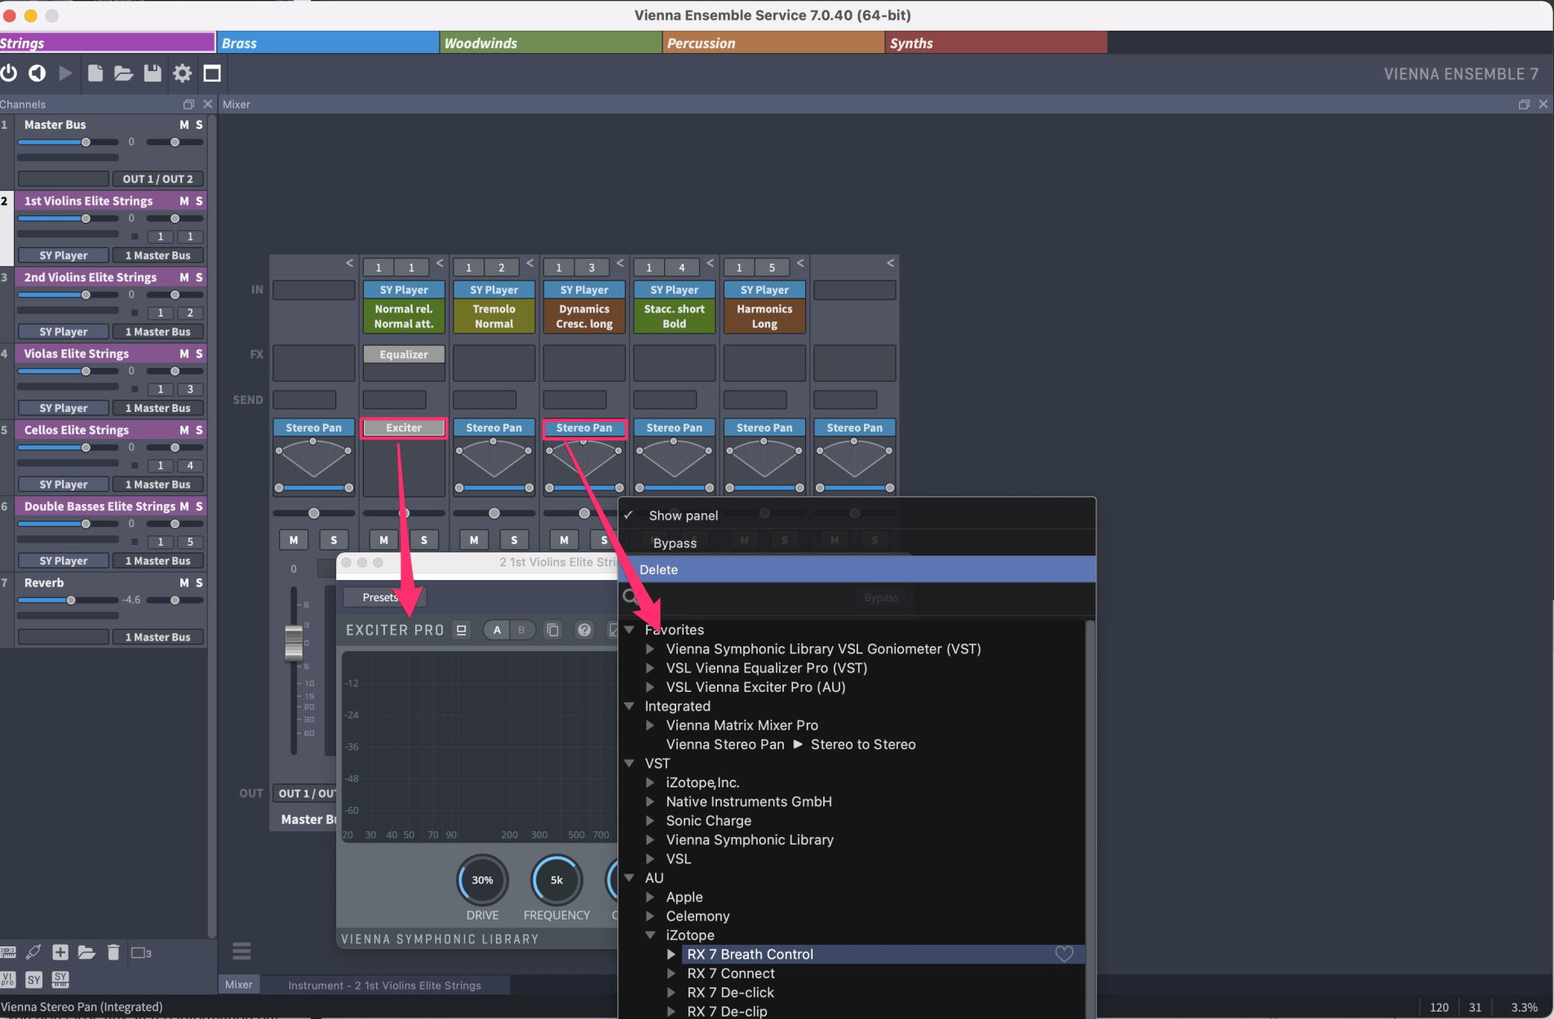
Task: Solo the Violas Elite Strings channel
Action: (x=199, y=353)
